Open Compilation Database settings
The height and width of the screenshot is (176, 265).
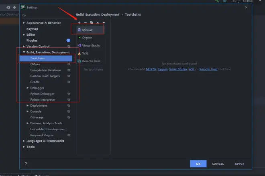(45, 70)
